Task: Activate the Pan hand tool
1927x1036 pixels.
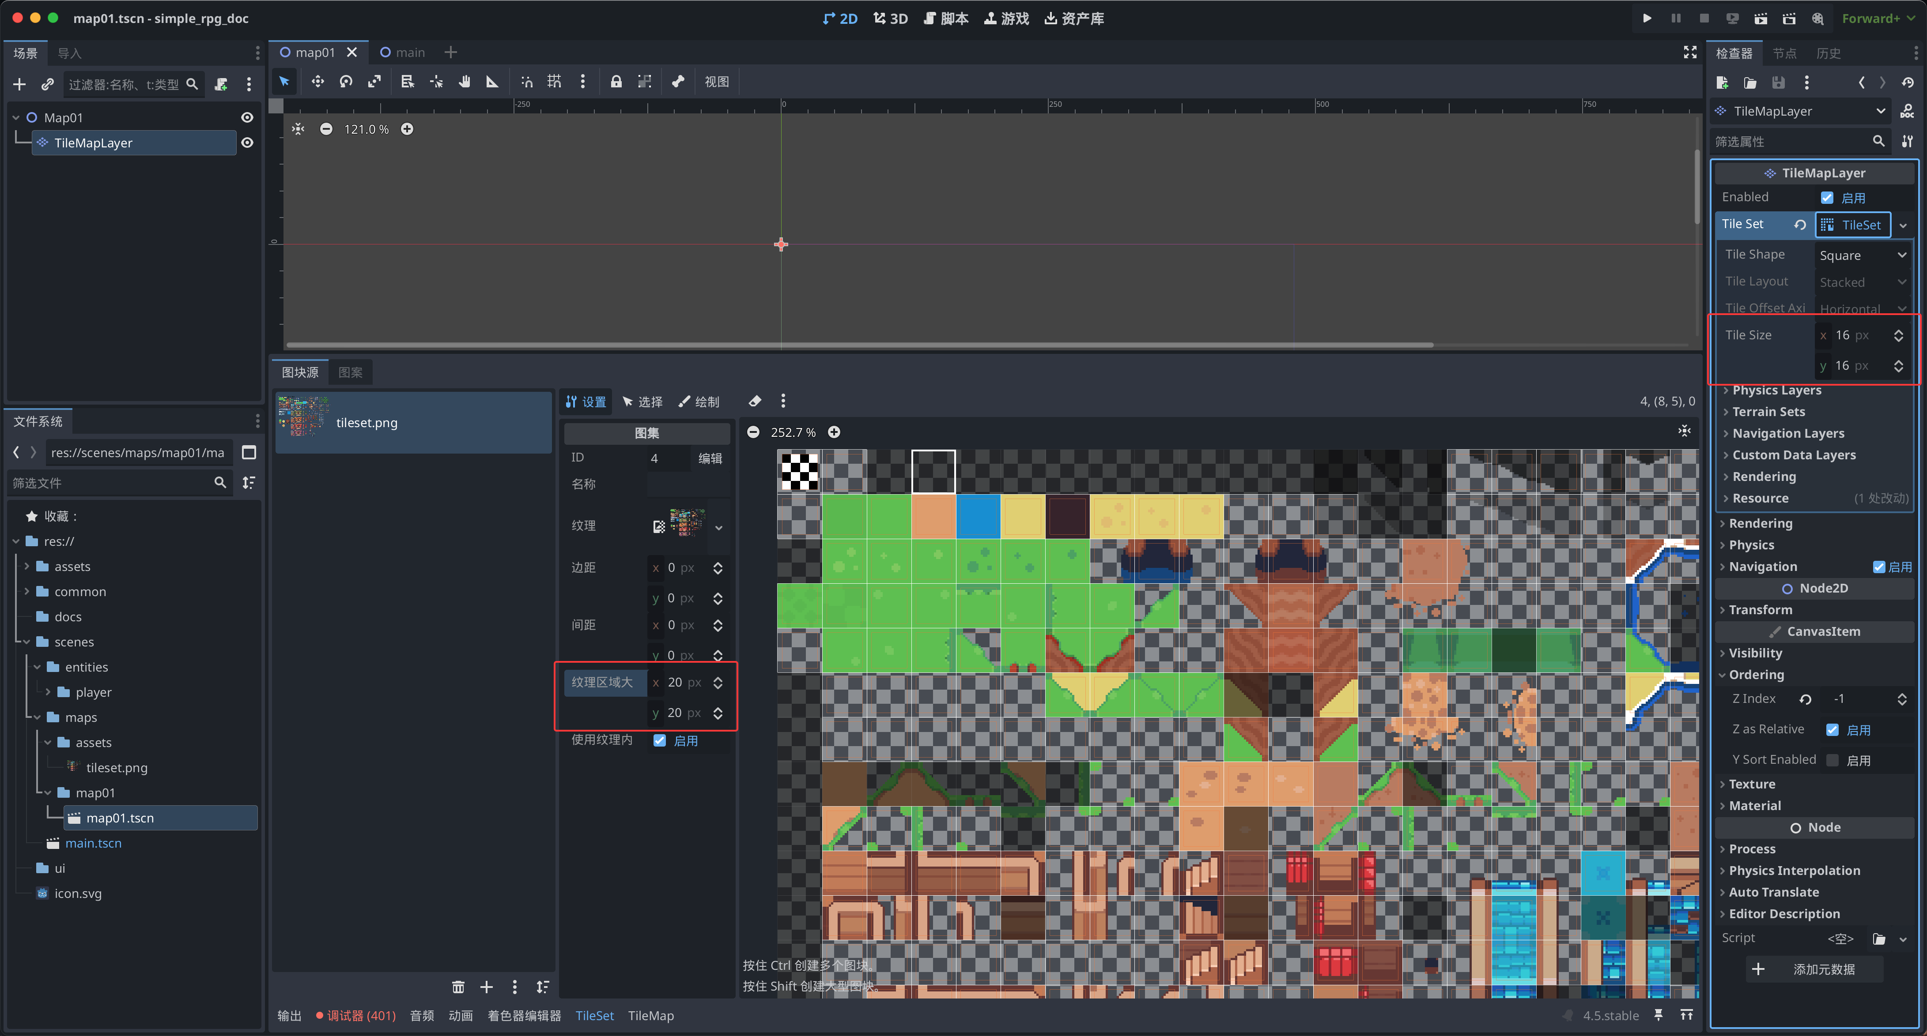Action: 465,82
